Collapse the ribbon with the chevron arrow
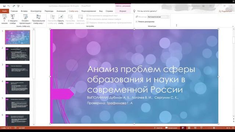The image size is (235, 132). coord(233,26)
